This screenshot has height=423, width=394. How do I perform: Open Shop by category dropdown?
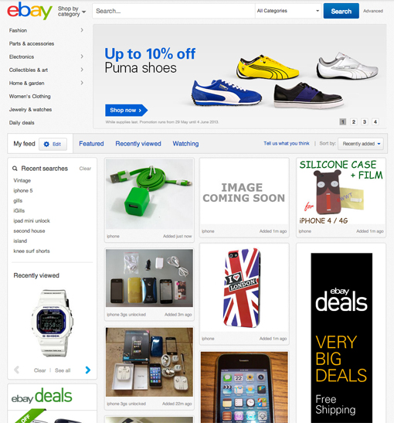click(x=72, y=12)
